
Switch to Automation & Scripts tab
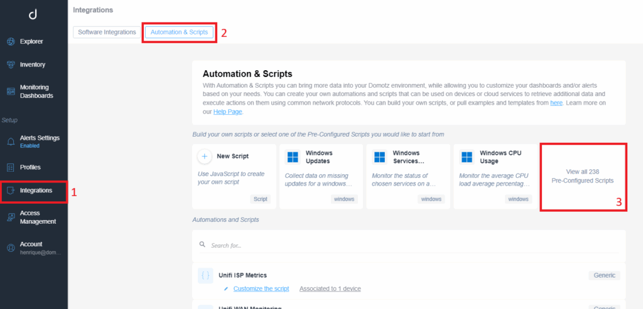tap(179, 32)
